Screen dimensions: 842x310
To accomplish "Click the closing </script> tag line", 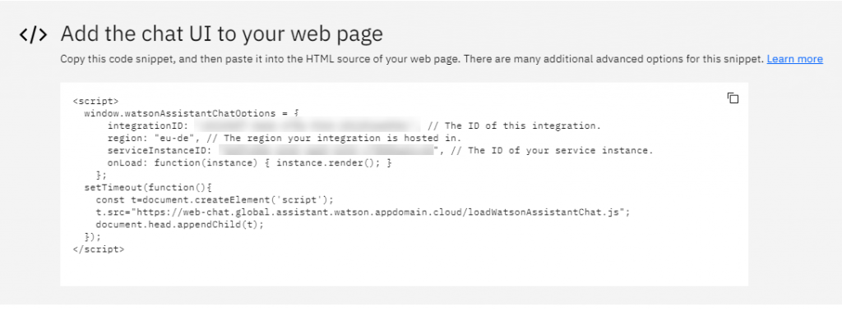I will (99, 249).
